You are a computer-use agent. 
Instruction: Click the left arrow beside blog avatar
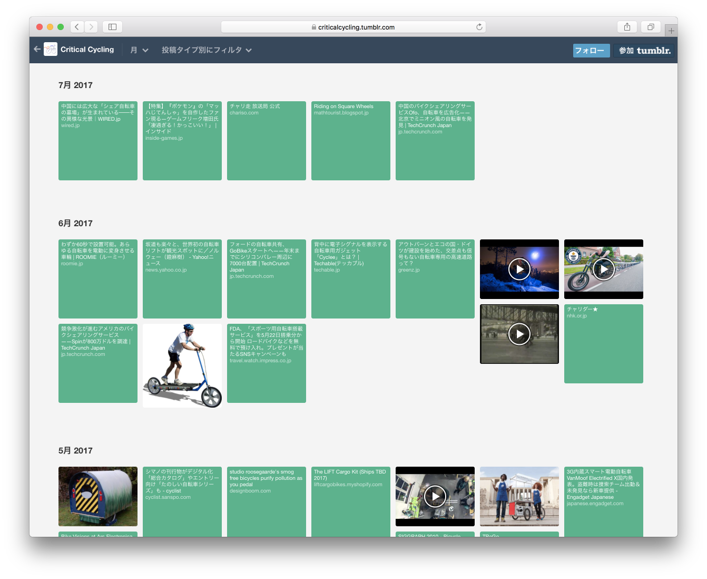click(37, 49)
